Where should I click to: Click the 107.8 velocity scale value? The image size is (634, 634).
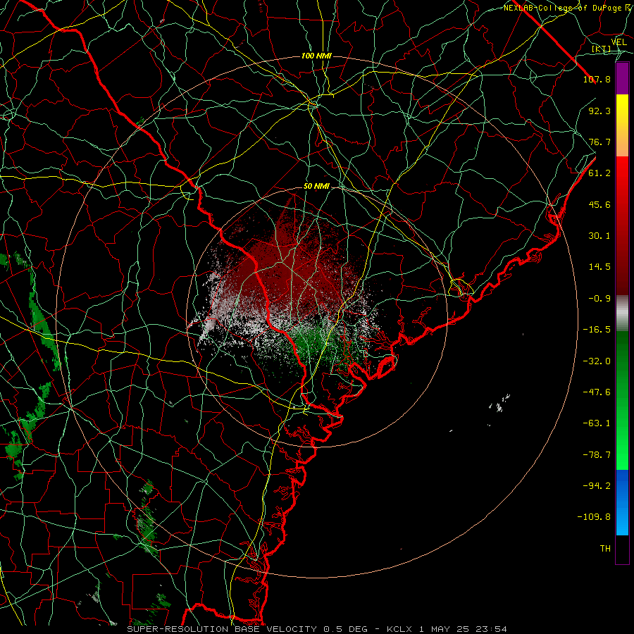coord(597,79)
